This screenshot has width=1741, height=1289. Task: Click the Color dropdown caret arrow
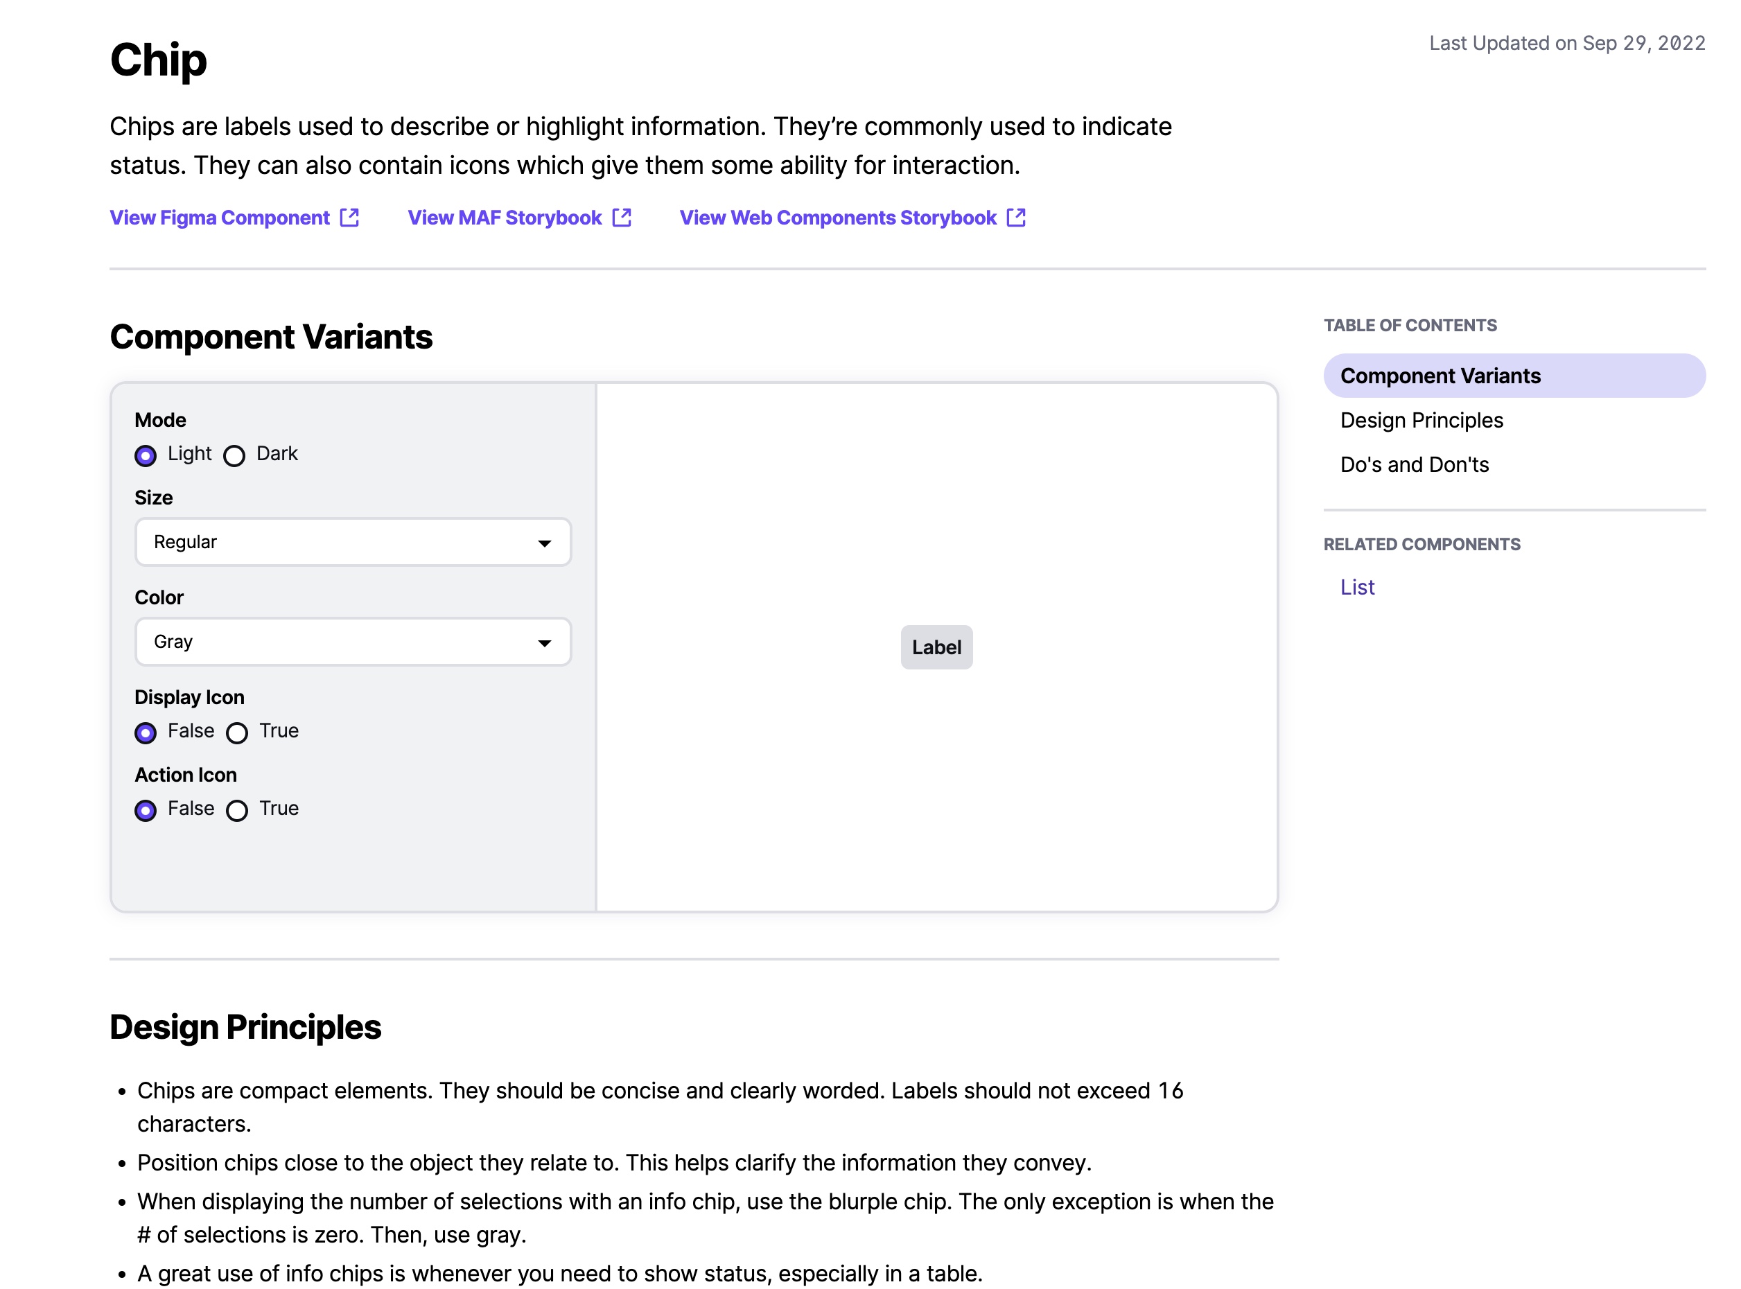coord(544,643)
